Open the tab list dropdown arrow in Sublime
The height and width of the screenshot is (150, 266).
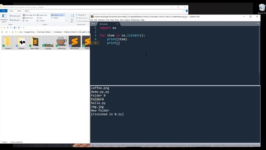[258, 24]
